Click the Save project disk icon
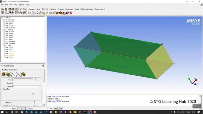 6,9
